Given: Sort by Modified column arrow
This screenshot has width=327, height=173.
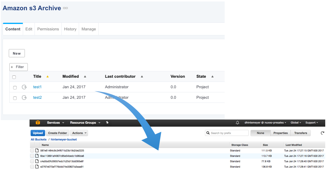Looking at the screenshot, I should tap(85, 77).
